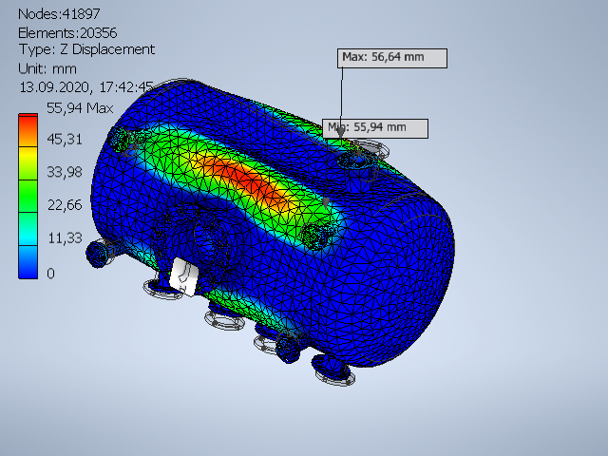
Task: Select the 'Elements:20356' text
Action: coord(67,33)
